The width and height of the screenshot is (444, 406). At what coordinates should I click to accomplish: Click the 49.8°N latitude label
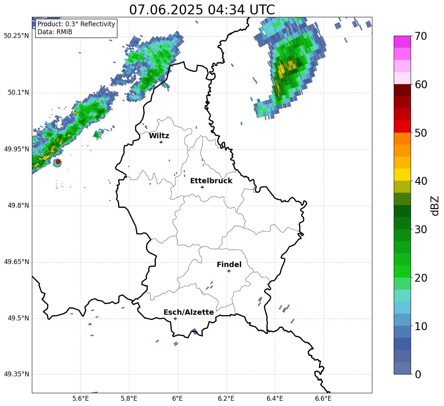pos(18,205)
